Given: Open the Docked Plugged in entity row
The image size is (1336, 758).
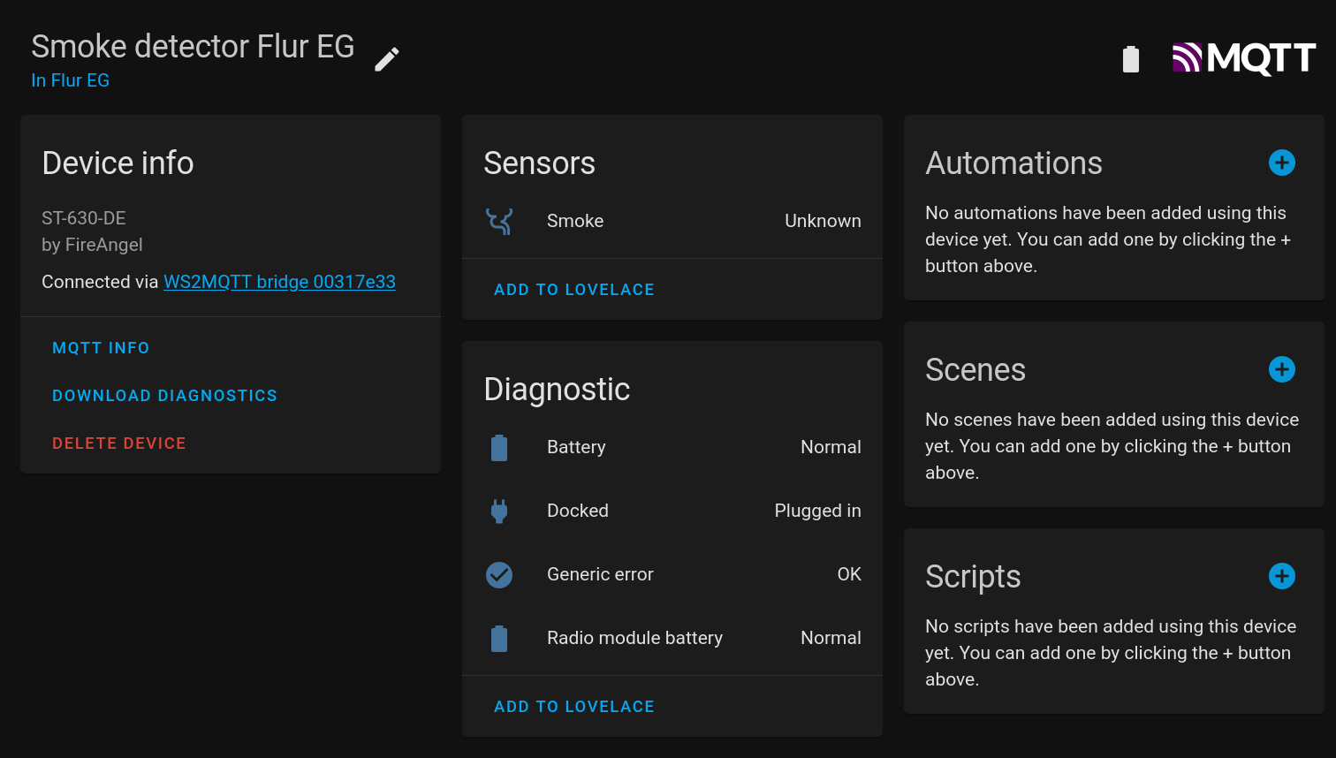Looking at the screenshot, I should pyautogui.click(x=672, y=511).
